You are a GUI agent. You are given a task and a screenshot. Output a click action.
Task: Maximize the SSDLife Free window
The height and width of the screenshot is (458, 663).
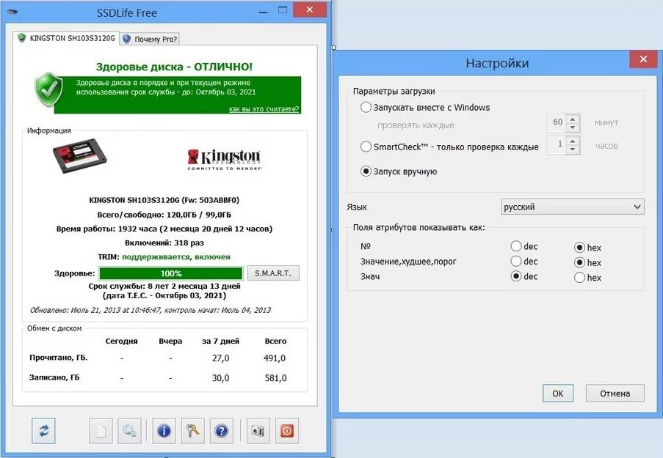[x=283, y=10]
